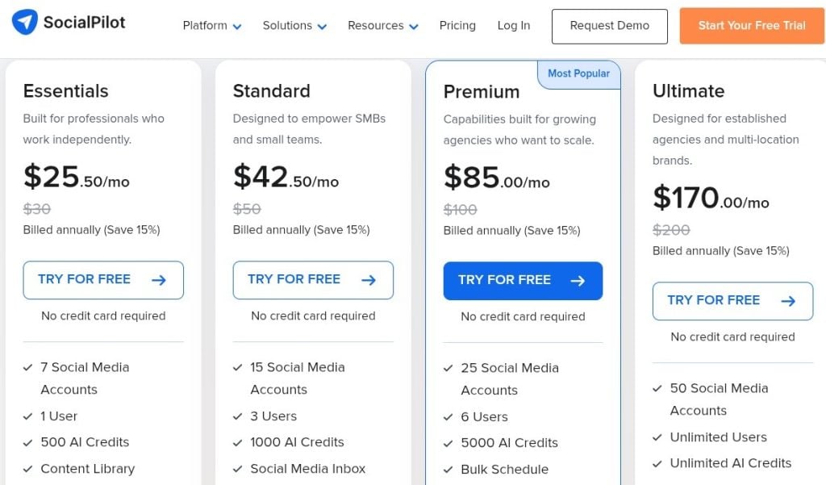Click arrow icon in Premium Try For Free
The height and width of the screenshot is (485, 826).
pyautogui.click(x=578, y=281)
